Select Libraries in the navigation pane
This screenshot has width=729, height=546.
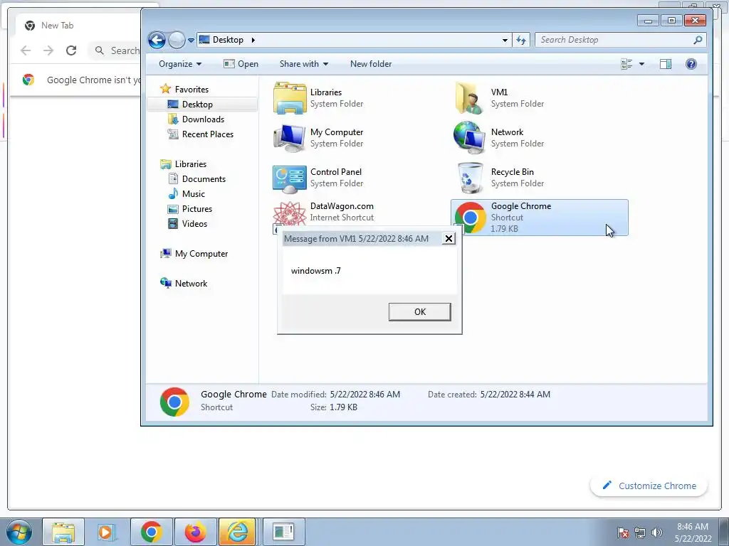pyautogui.click(x=183, y=164)
